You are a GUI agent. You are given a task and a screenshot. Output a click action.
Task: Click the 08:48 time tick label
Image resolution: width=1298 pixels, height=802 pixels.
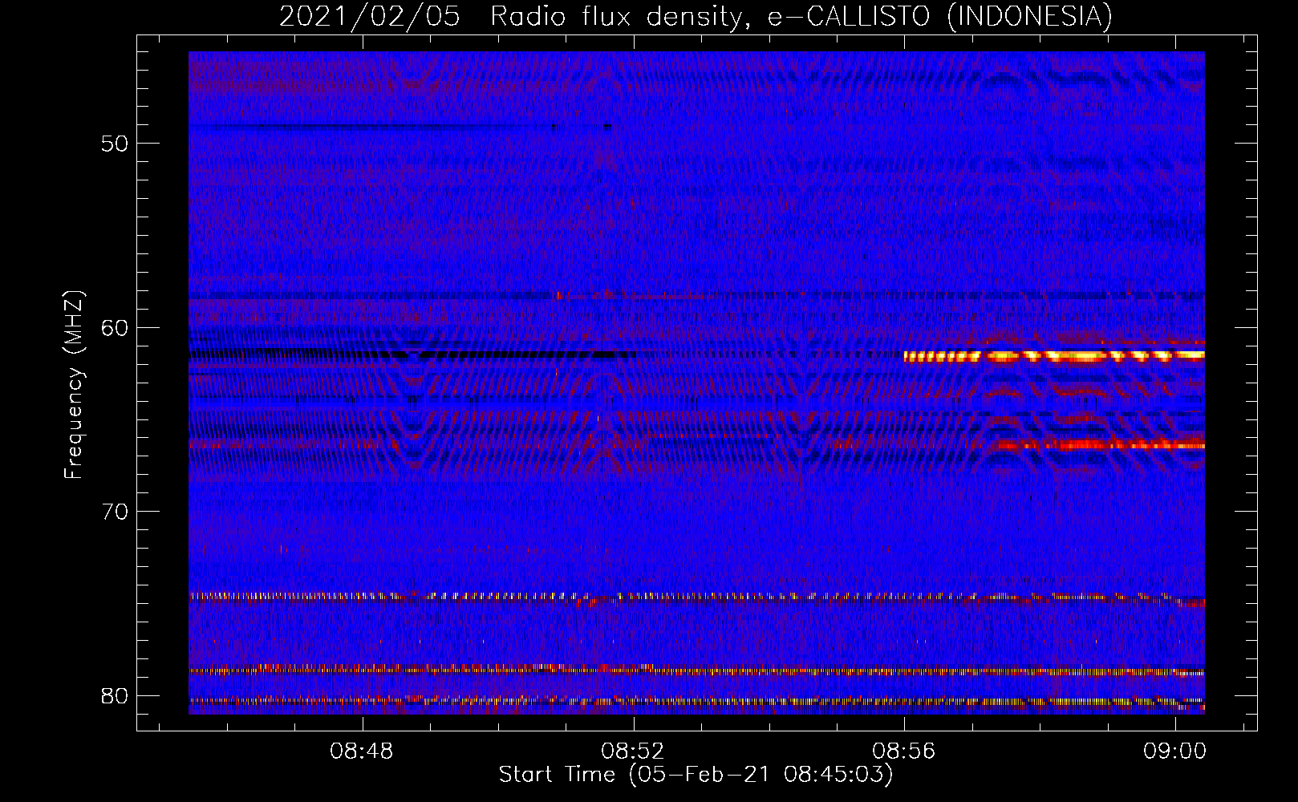(x=362, y=751)
